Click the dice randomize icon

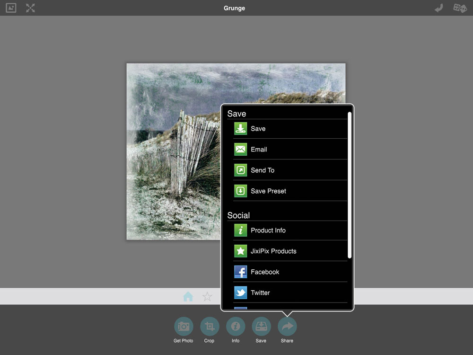coord(460,8)
